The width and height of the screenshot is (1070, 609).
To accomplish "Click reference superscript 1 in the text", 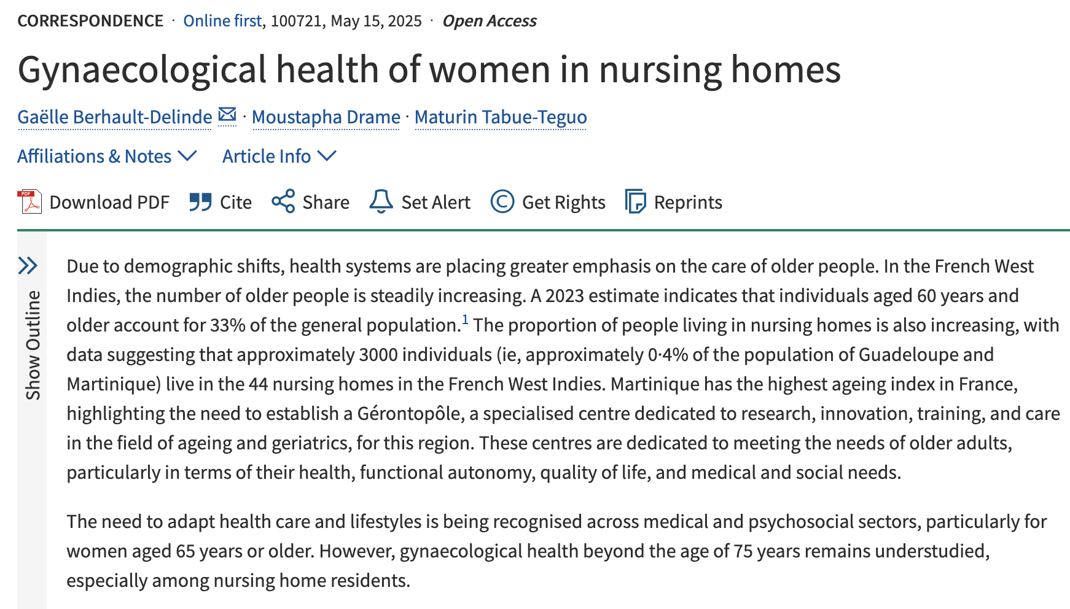I will [x=465, y=320].
